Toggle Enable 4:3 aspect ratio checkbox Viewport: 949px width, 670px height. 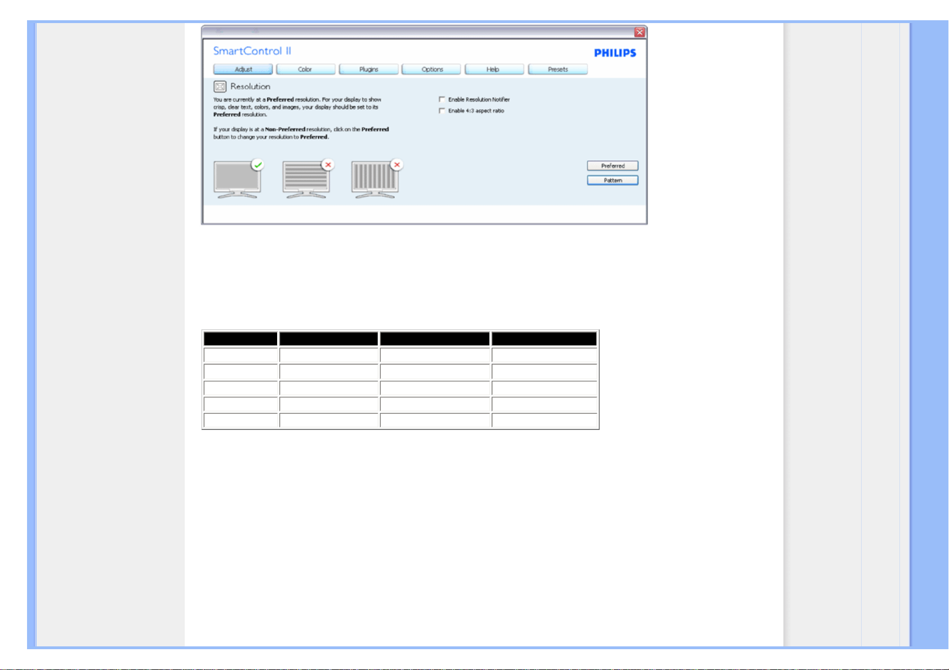[x=442, y=111]
